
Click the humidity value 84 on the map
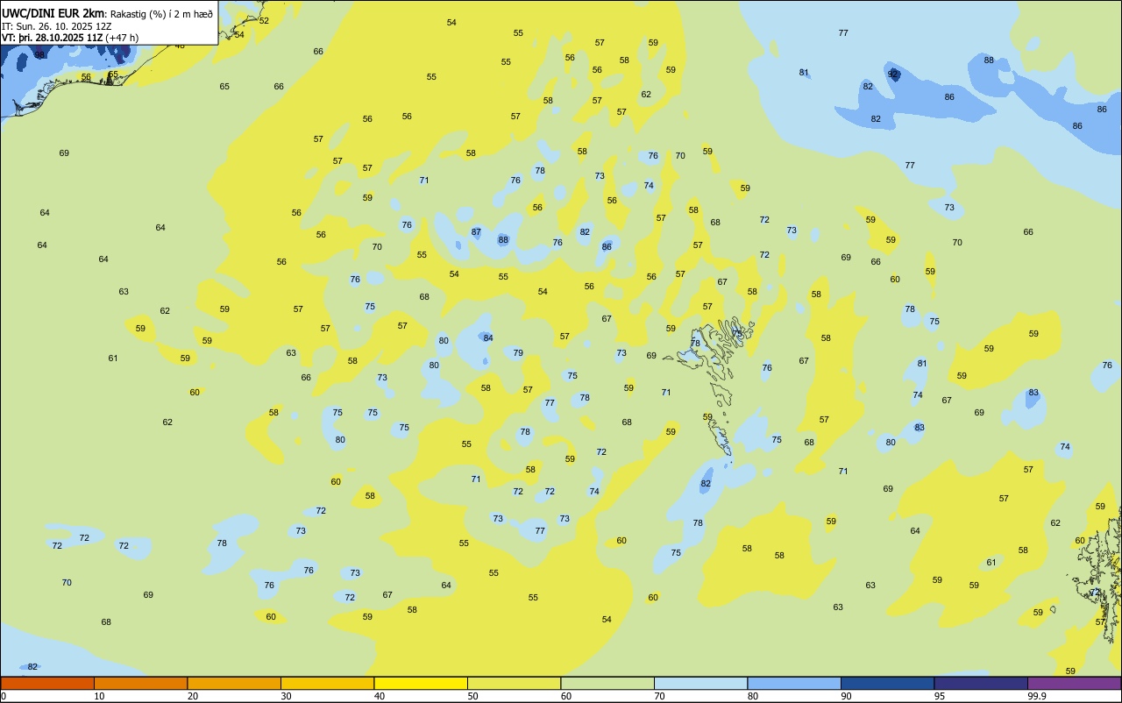click(x=488, y=338)
